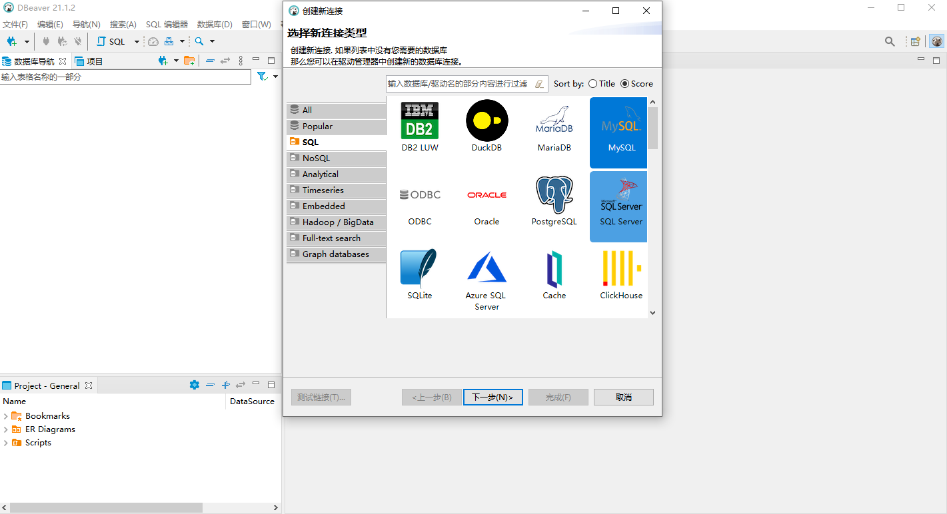Click the 取消 cancel button

point(623,397)
